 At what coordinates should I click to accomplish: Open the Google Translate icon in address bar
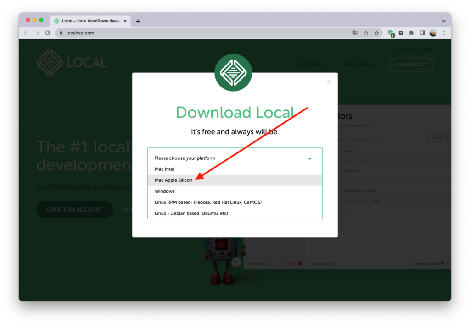tap(355, 33)
